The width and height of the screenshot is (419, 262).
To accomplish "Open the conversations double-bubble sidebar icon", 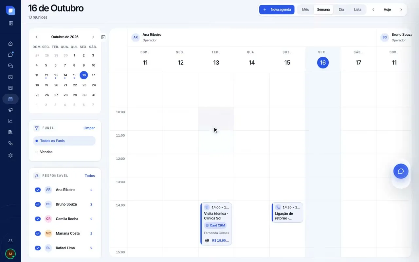I will tap(10, 66).
